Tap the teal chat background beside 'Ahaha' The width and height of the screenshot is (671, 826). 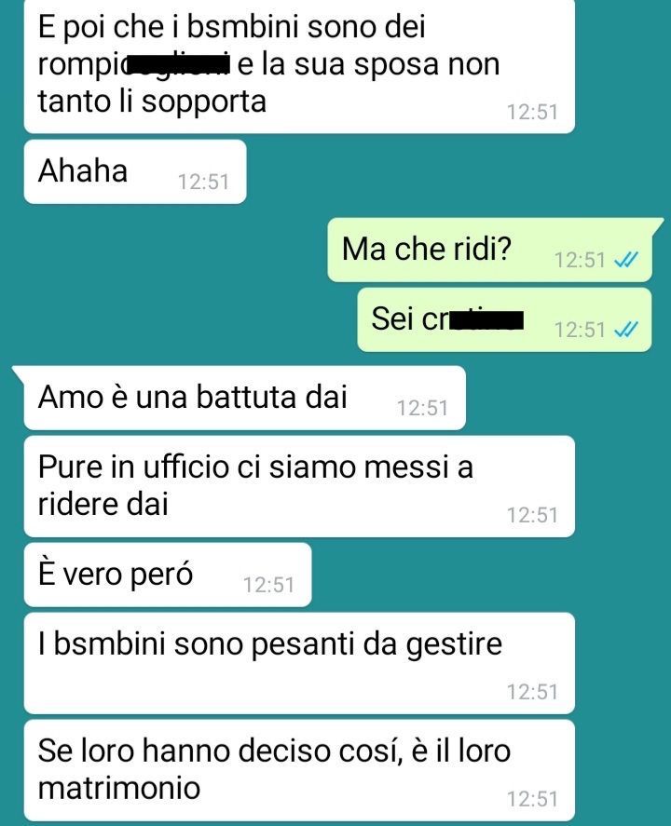[448, 171]
